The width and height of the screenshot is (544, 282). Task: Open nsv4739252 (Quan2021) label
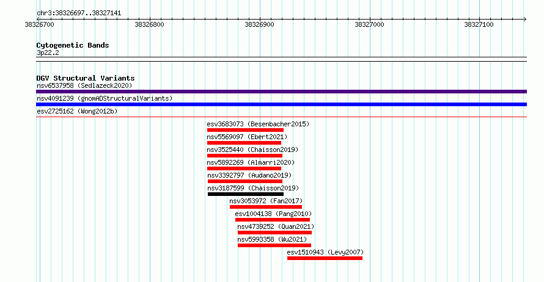(x=276, y=226)
